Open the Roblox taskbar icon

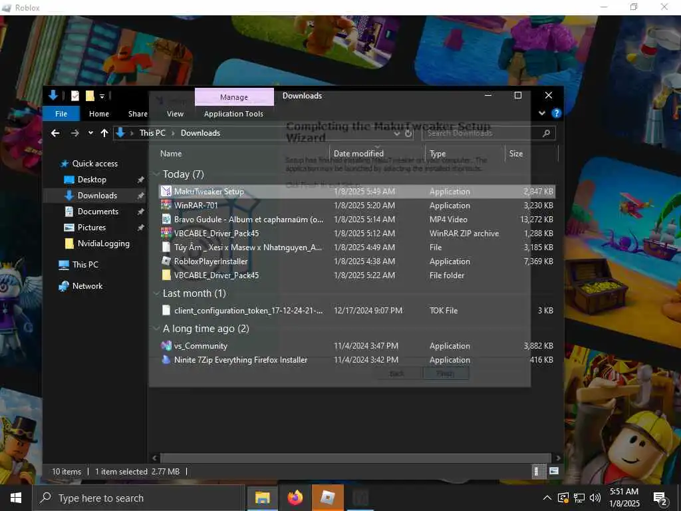(327, 498)
